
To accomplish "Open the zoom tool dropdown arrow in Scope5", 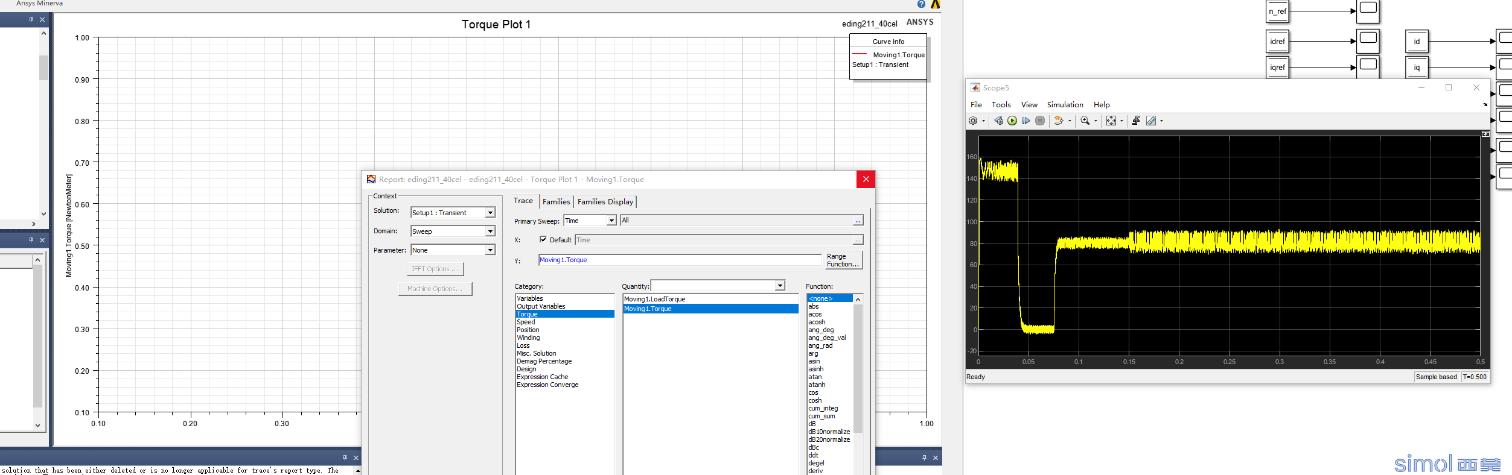I will 1096,121.
